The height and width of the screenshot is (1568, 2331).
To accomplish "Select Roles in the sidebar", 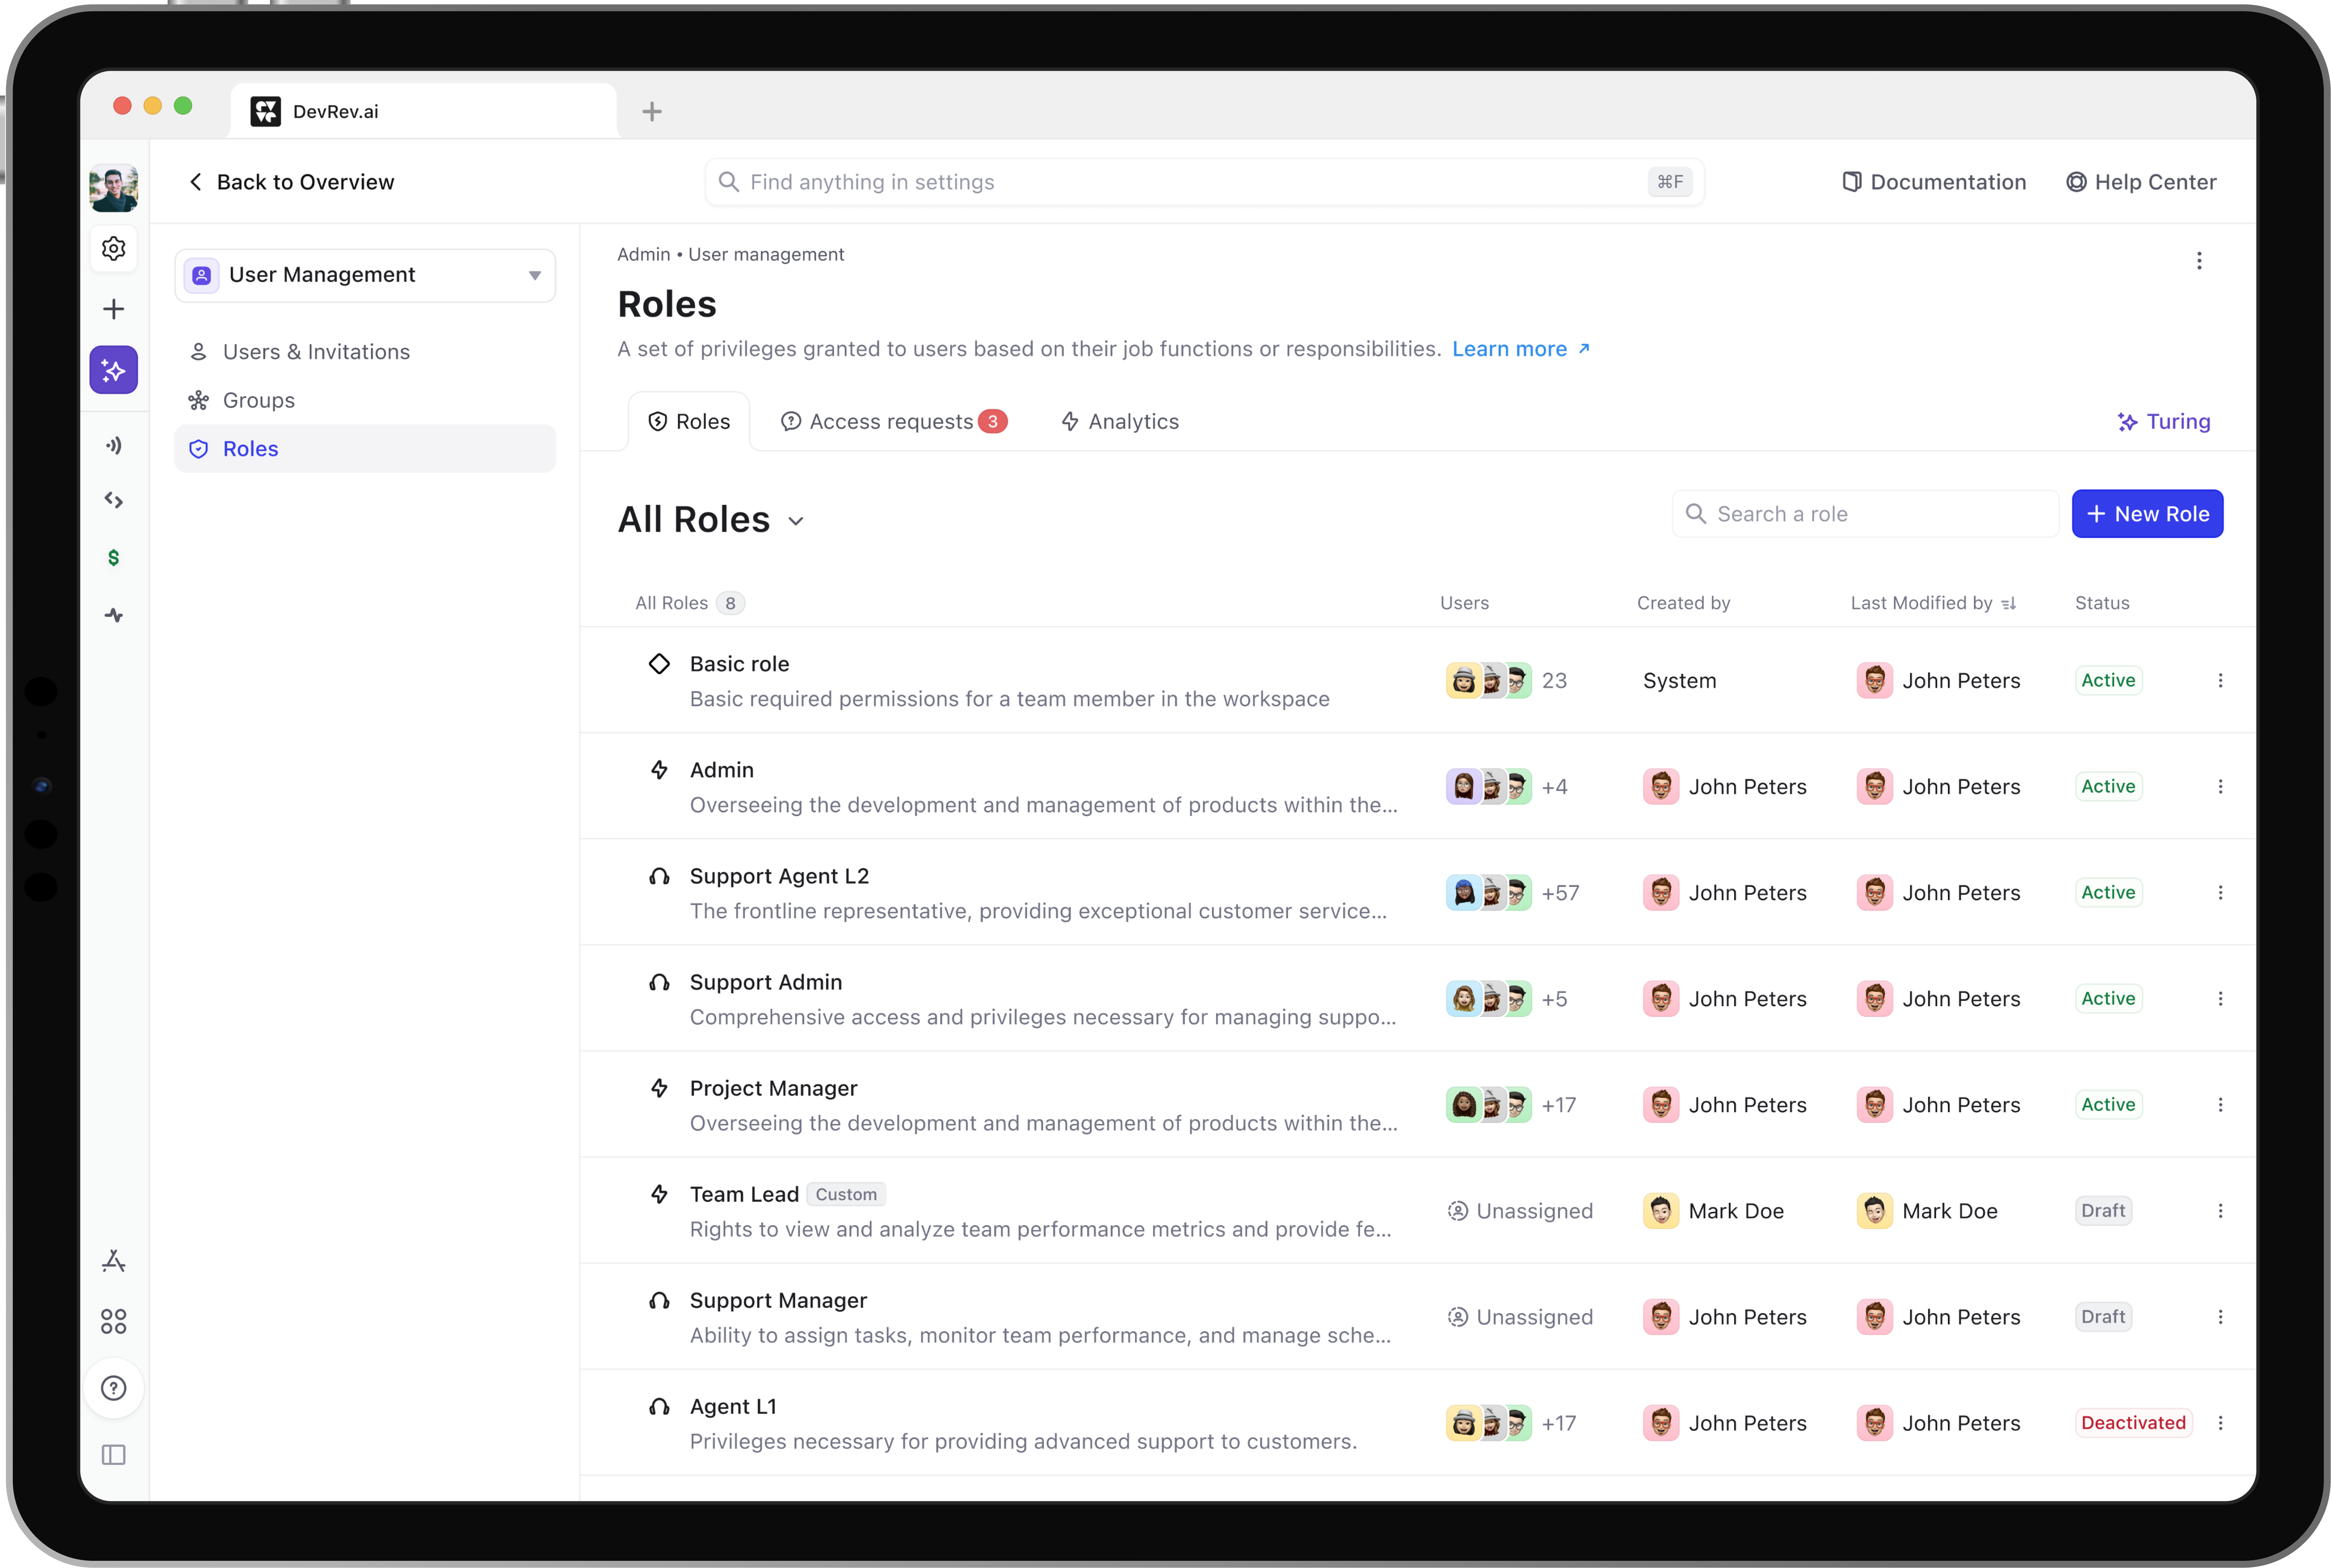I will point(365,449).
